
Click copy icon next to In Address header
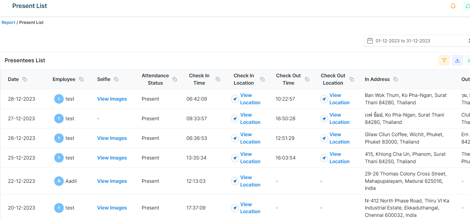coord(396,79)
